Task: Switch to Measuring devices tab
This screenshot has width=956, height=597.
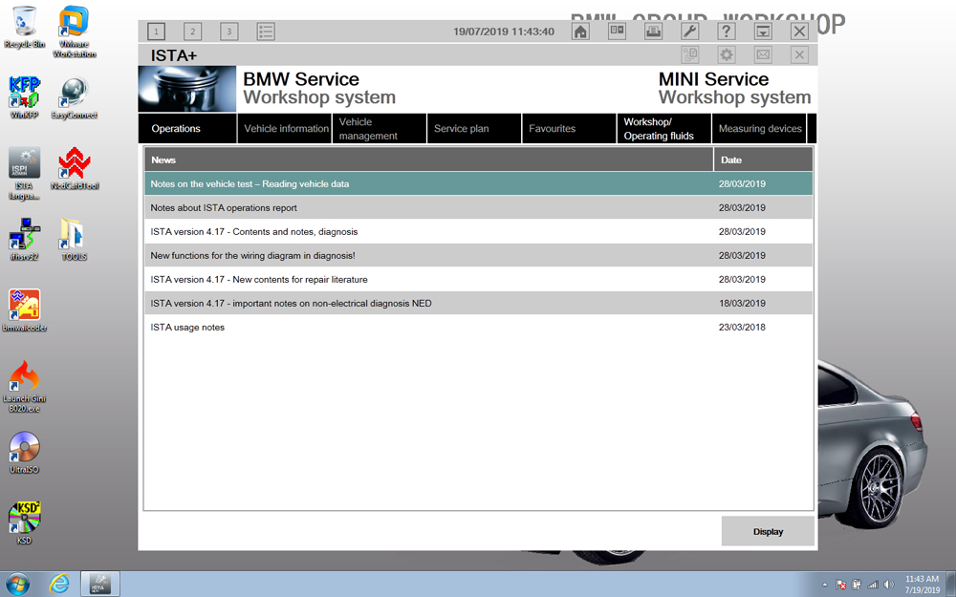Action: 760,129
